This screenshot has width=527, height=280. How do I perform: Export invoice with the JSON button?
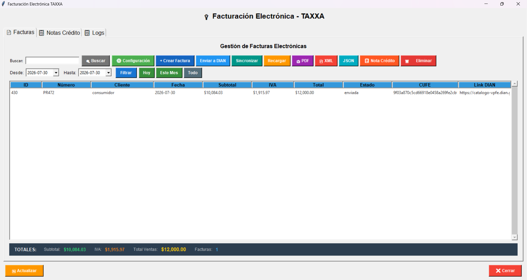coord(349,61)
